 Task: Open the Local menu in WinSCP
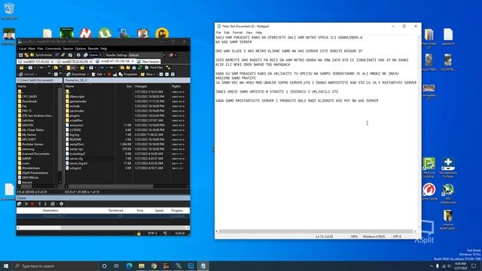point(23,48)
